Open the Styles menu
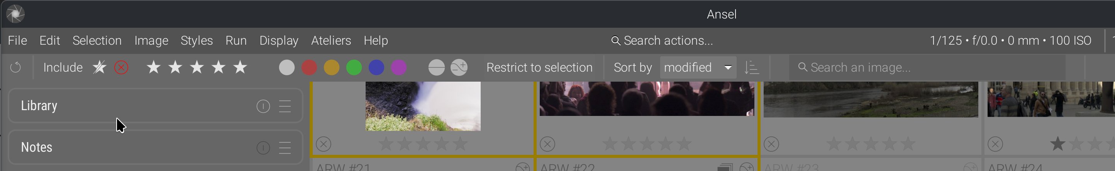This screenshot has width=1115, height=171. (x=197, y=40)
